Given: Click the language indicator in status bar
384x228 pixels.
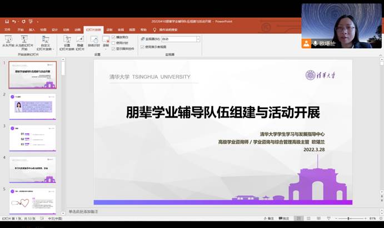Looking at the screenshot, I should tap(55, 219).
